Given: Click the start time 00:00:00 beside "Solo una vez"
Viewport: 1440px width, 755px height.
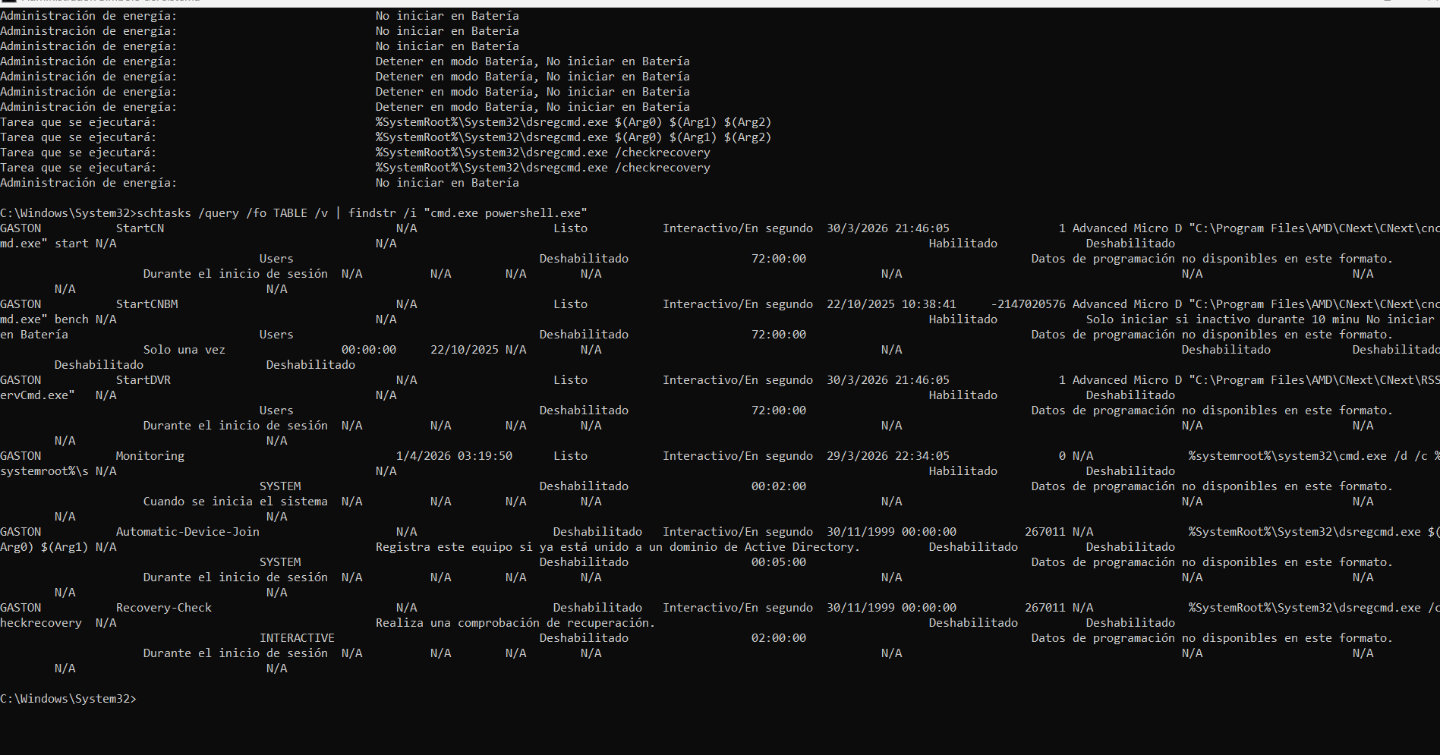Looking at the screenshot, I should [x=369, y=350].
